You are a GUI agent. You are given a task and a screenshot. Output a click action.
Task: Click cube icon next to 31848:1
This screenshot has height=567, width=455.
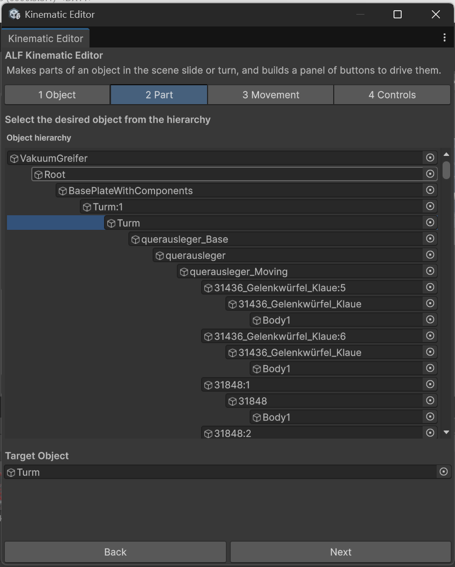pos(208,386)
